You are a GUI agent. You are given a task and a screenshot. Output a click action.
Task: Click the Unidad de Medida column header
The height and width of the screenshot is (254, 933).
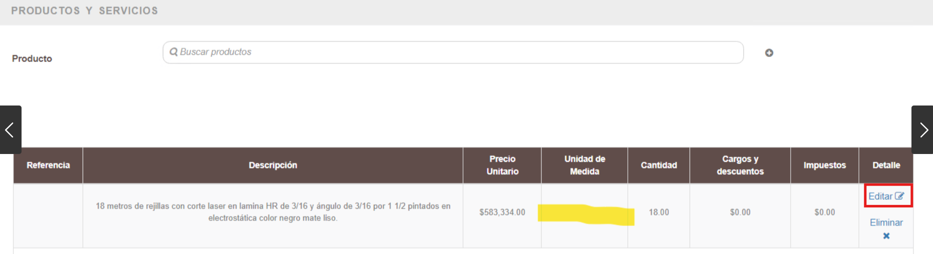click(x=584, y=165)
